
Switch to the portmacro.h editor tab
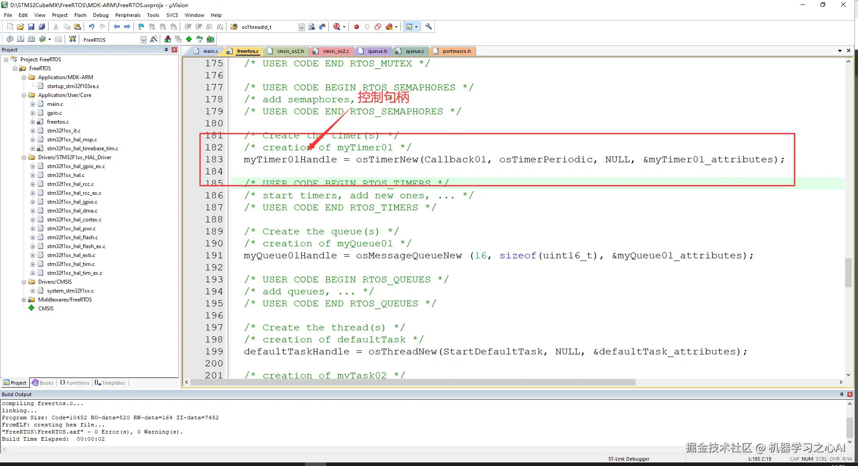(x=453, y=51)
